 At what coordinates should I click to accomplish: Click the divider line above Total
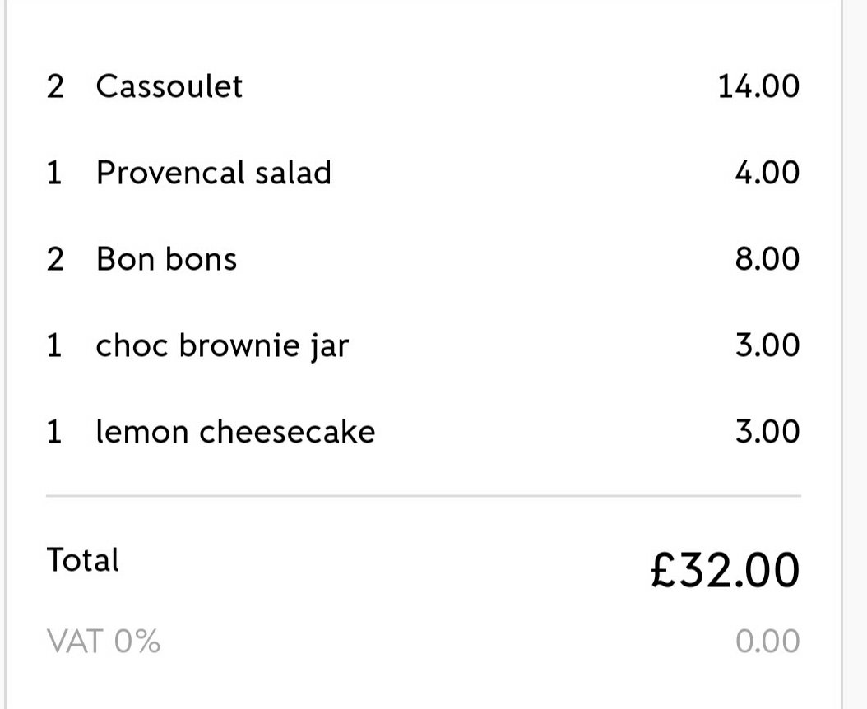coord(423,496)
